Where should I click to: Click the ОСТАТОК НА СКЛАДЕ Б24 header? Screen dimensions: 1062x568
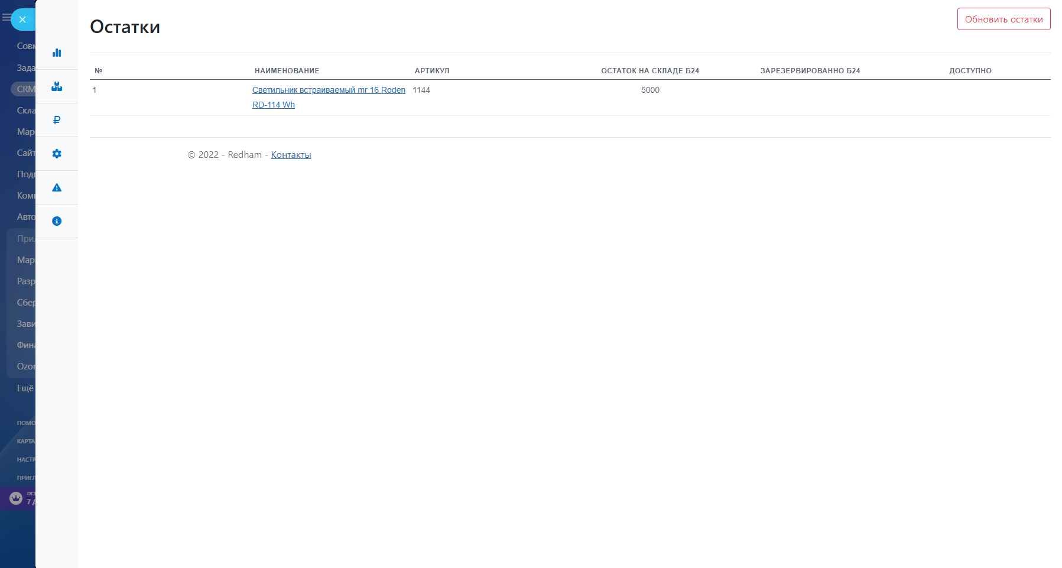point(650,71)
